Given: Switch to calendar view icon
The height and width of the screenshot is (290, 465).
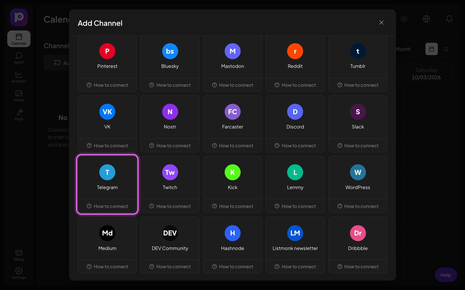Looking at the screenshot, I should coord(432,49).
